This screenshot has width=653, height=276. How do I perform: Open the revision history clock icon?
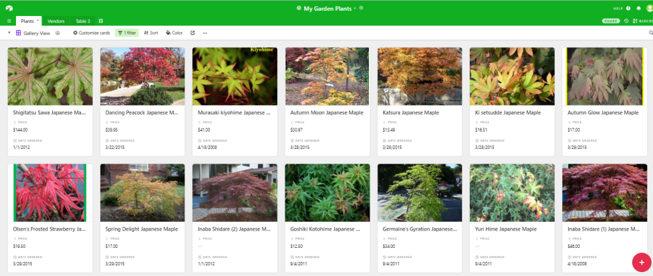626,21
